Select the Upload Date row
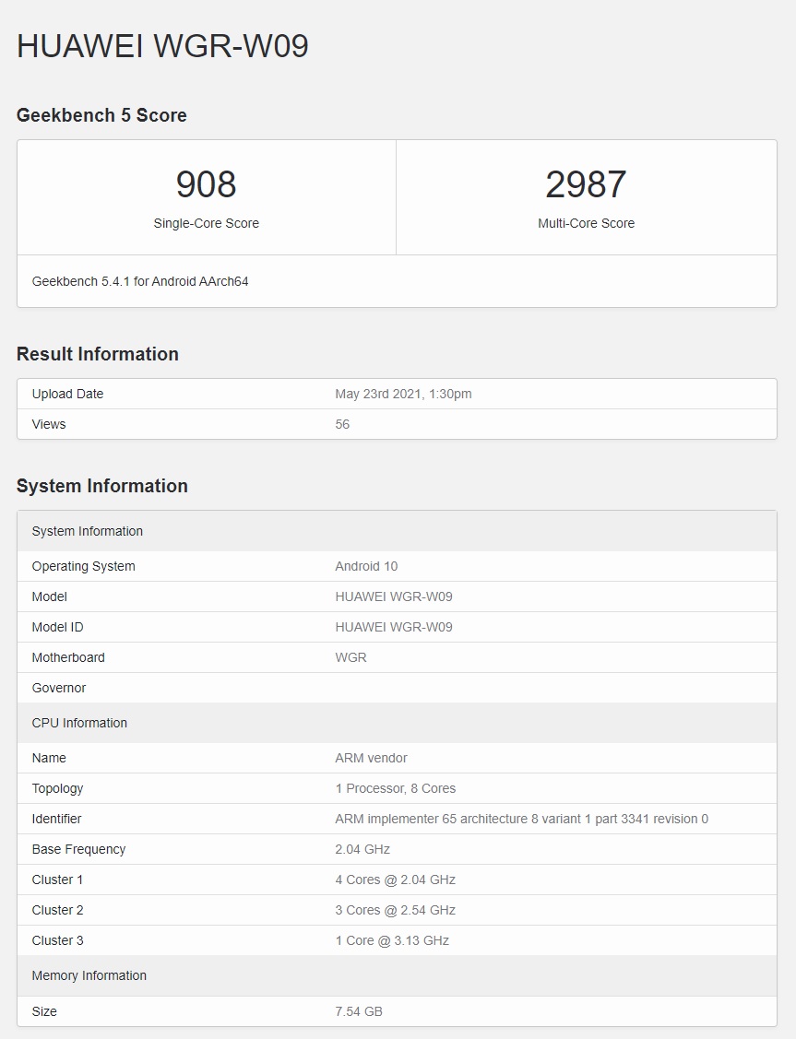Viewport: 796px width, 1039px height. (397, 394)
